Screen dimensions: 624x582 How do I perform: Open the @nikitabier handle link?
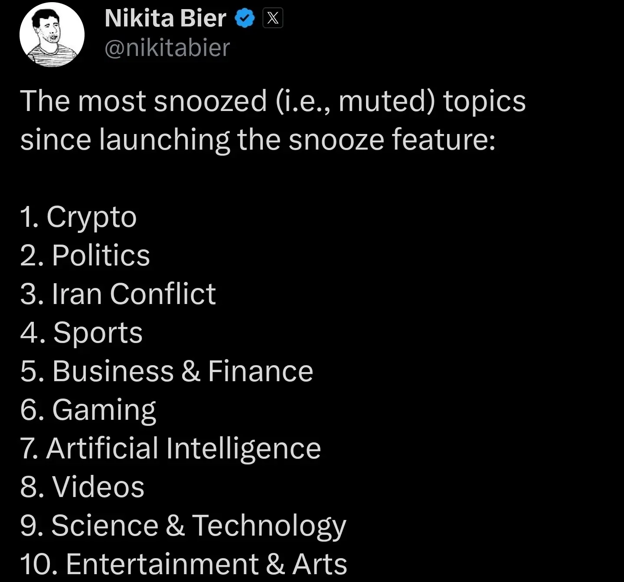pos(167,47)
